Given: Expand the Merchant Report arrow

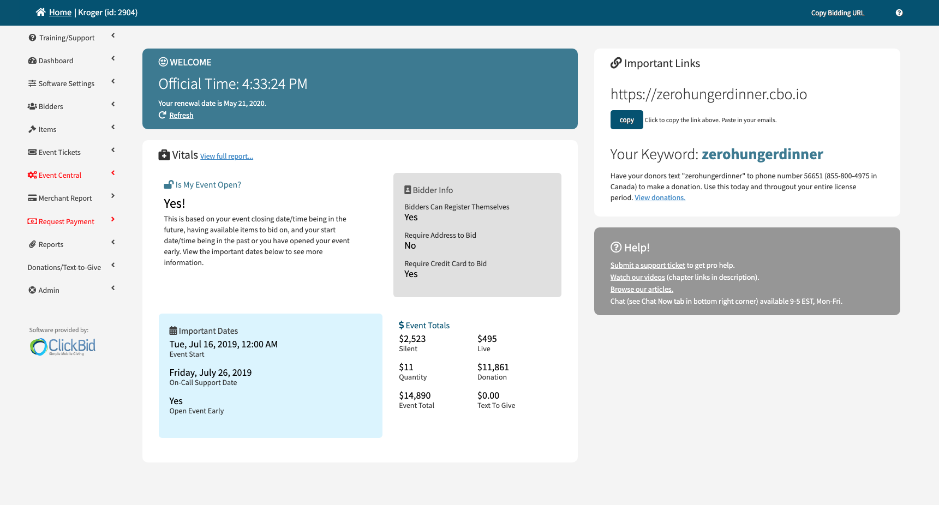Looking at the screenshot, I should pyautogui.click(x=113, y=196).
